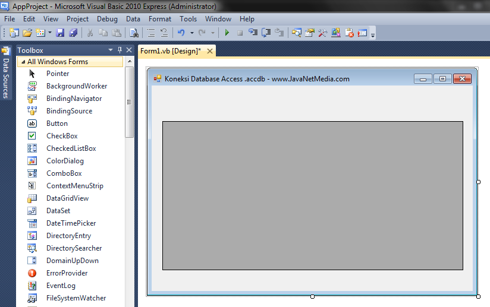The width and height of the screenshot is (490, 307).
Task: Open Solution Explorer via magnifier window icon
Action: pyautogui.click(x=297, y=33)
